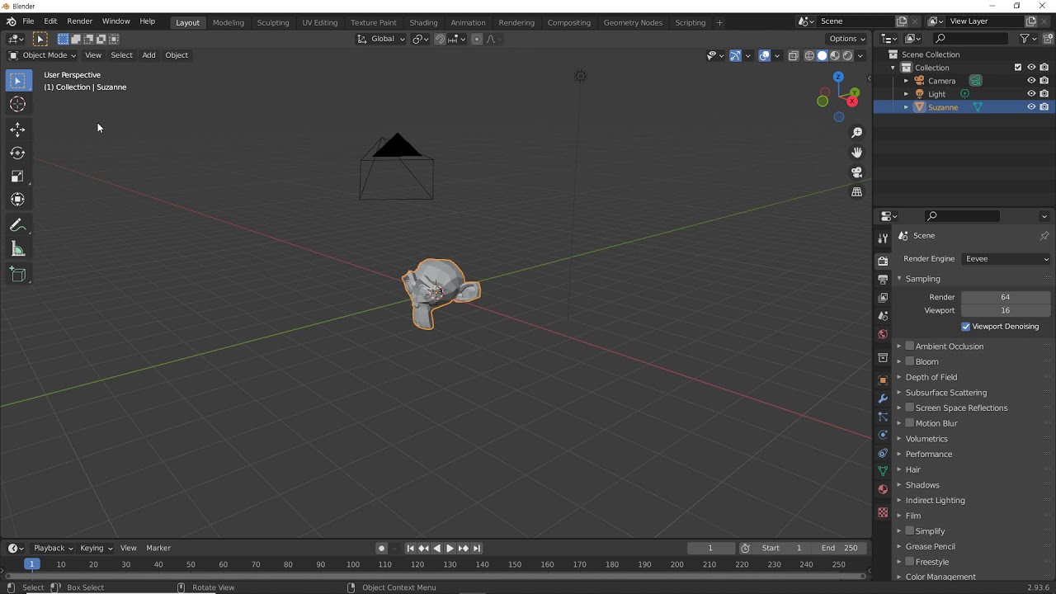The image size is (1056, 594).
Task: Enable the Screen Space Reflections checkbox
Action: [910, 408]
